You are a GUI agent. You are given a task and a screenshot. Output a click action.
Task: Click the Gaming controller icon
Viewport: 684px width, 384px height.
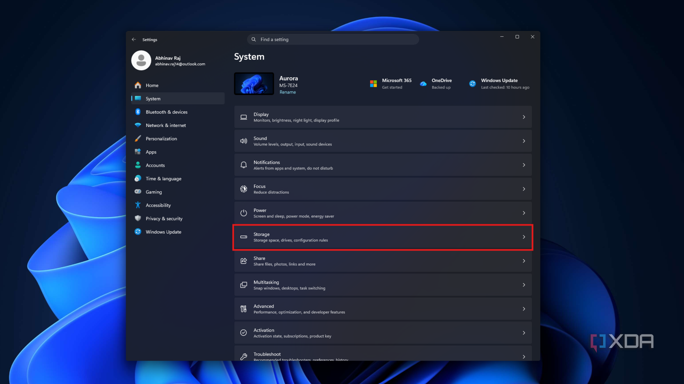click(138, 192)
